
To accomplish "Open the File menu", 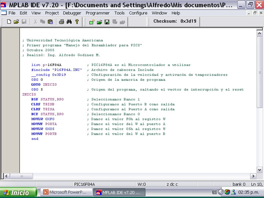I will 12,13.
